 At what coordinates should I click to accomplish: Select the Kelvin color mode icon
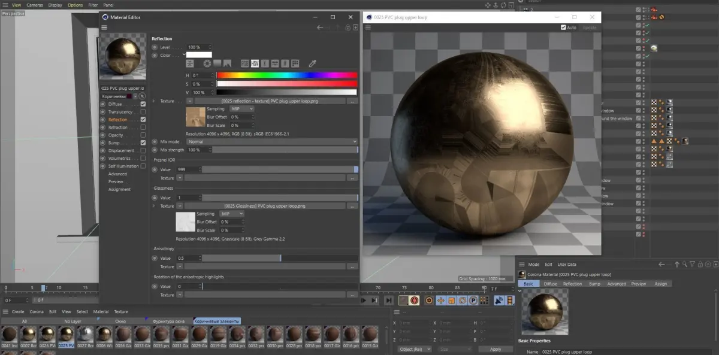point(265,63)
